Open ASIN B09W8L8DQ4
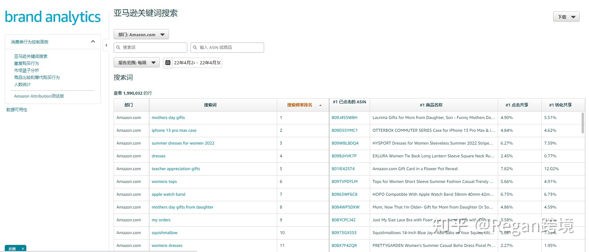Image resolution: width=589 pixels, height=252 pixels. click(345, 143)
